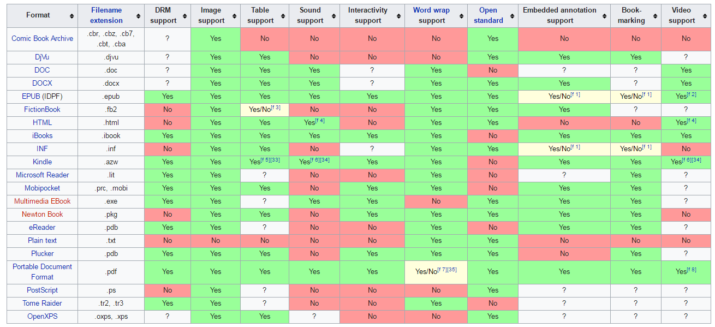
Task: Select the .tr2, .tr3 extension cell
Action: coord(111,304)
